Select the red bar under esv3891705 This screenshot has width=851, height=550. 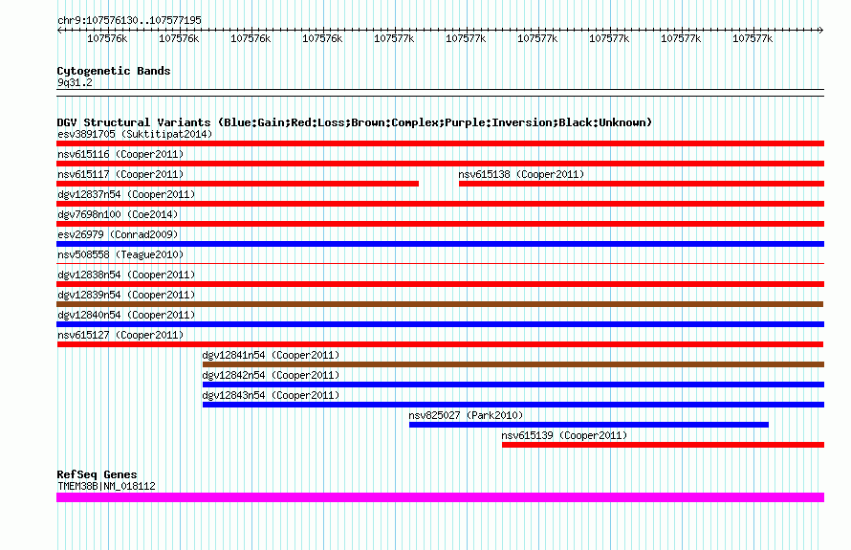point(440,143)
